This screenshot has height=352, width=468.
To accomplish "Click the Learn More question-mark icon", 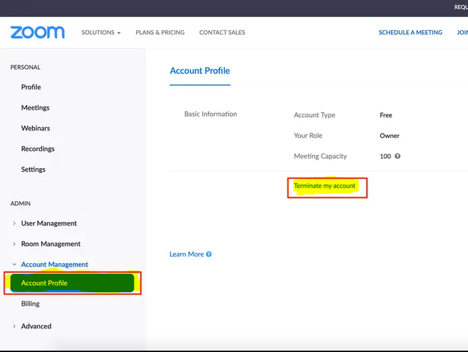I will tap(208, 254).
